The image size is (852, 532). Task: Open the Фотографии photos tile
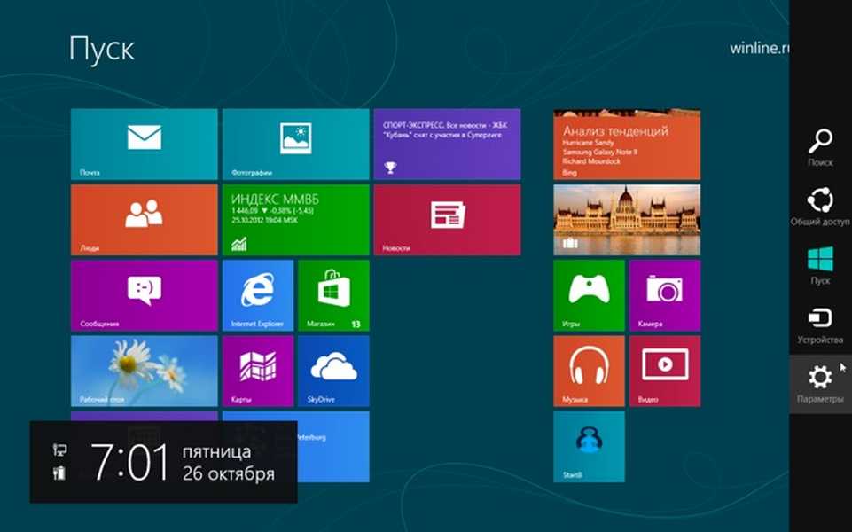click(295, 144)
